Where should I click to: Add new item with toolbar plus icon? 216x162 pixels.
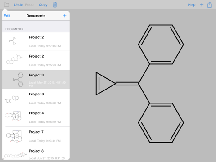[202, 5]
